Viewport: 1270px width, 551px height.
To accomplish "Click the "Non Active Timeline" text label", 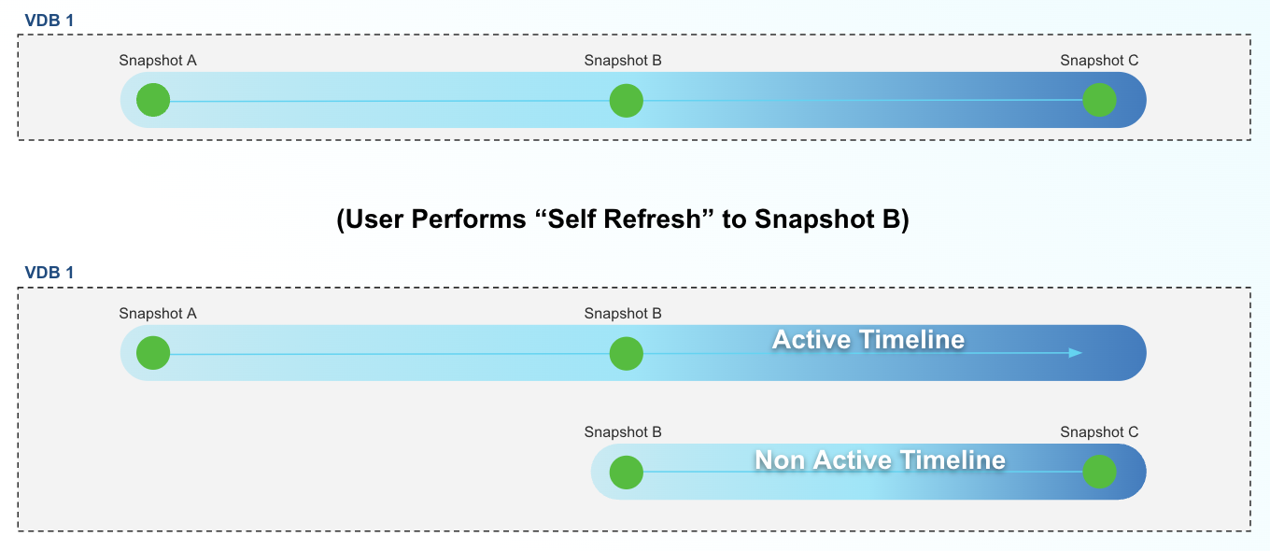I will click(x=880, y=459).
